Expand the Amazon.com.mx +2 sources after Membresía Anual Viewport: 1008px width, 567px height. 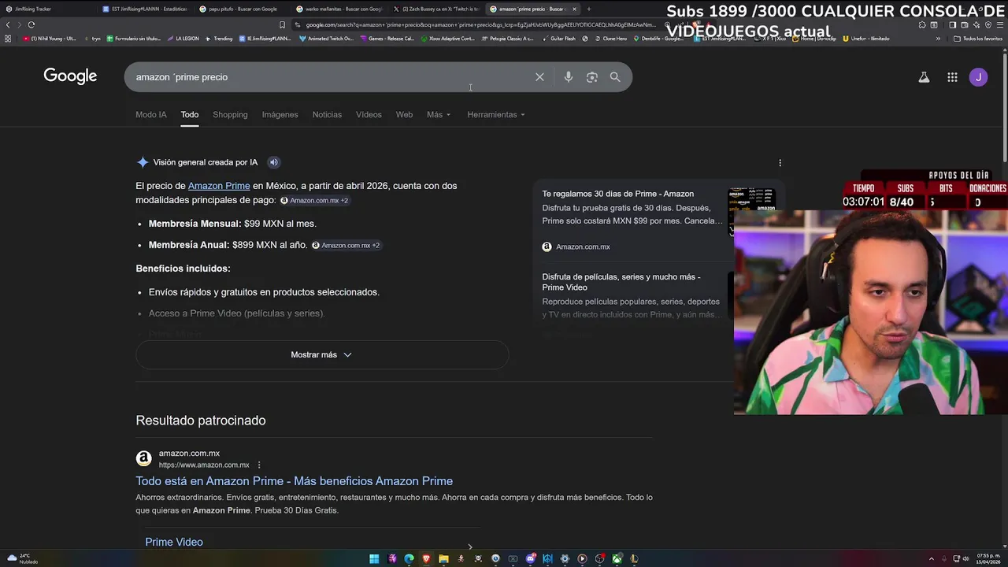(346, 246)
